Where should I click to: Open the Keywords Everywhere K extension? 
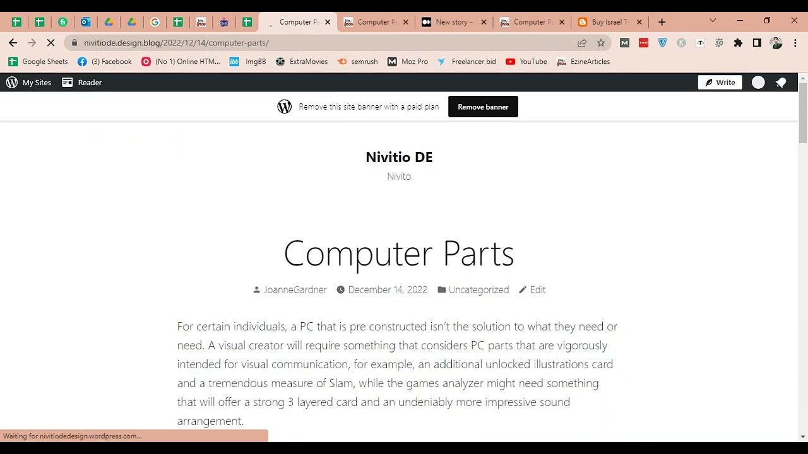(681, 43)
